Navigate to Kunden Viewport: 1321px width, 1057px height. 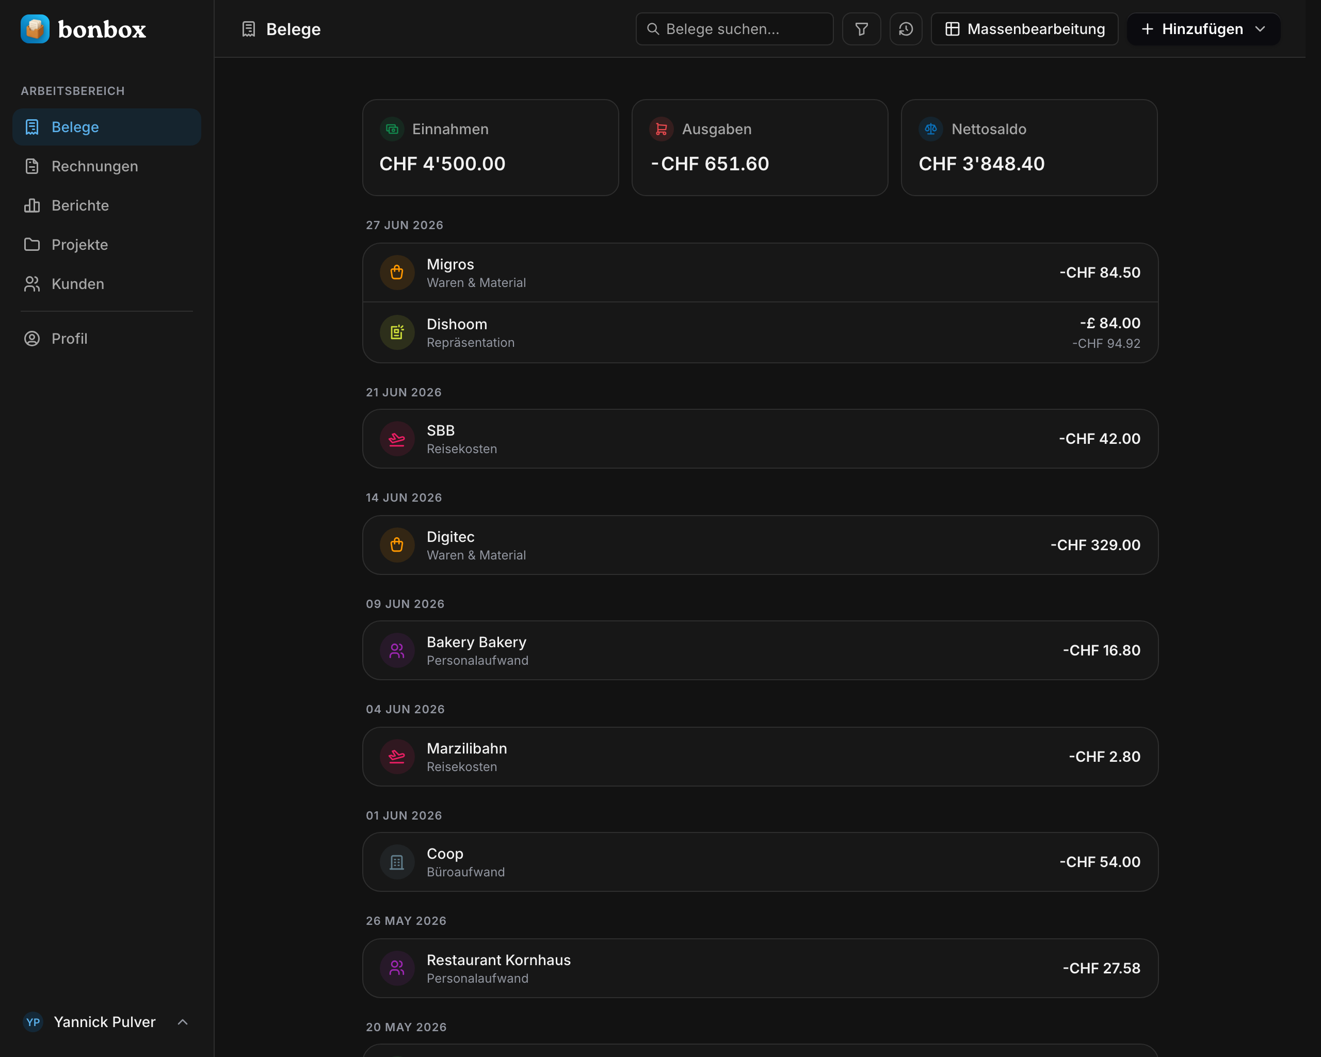click(x=107, y=284)
